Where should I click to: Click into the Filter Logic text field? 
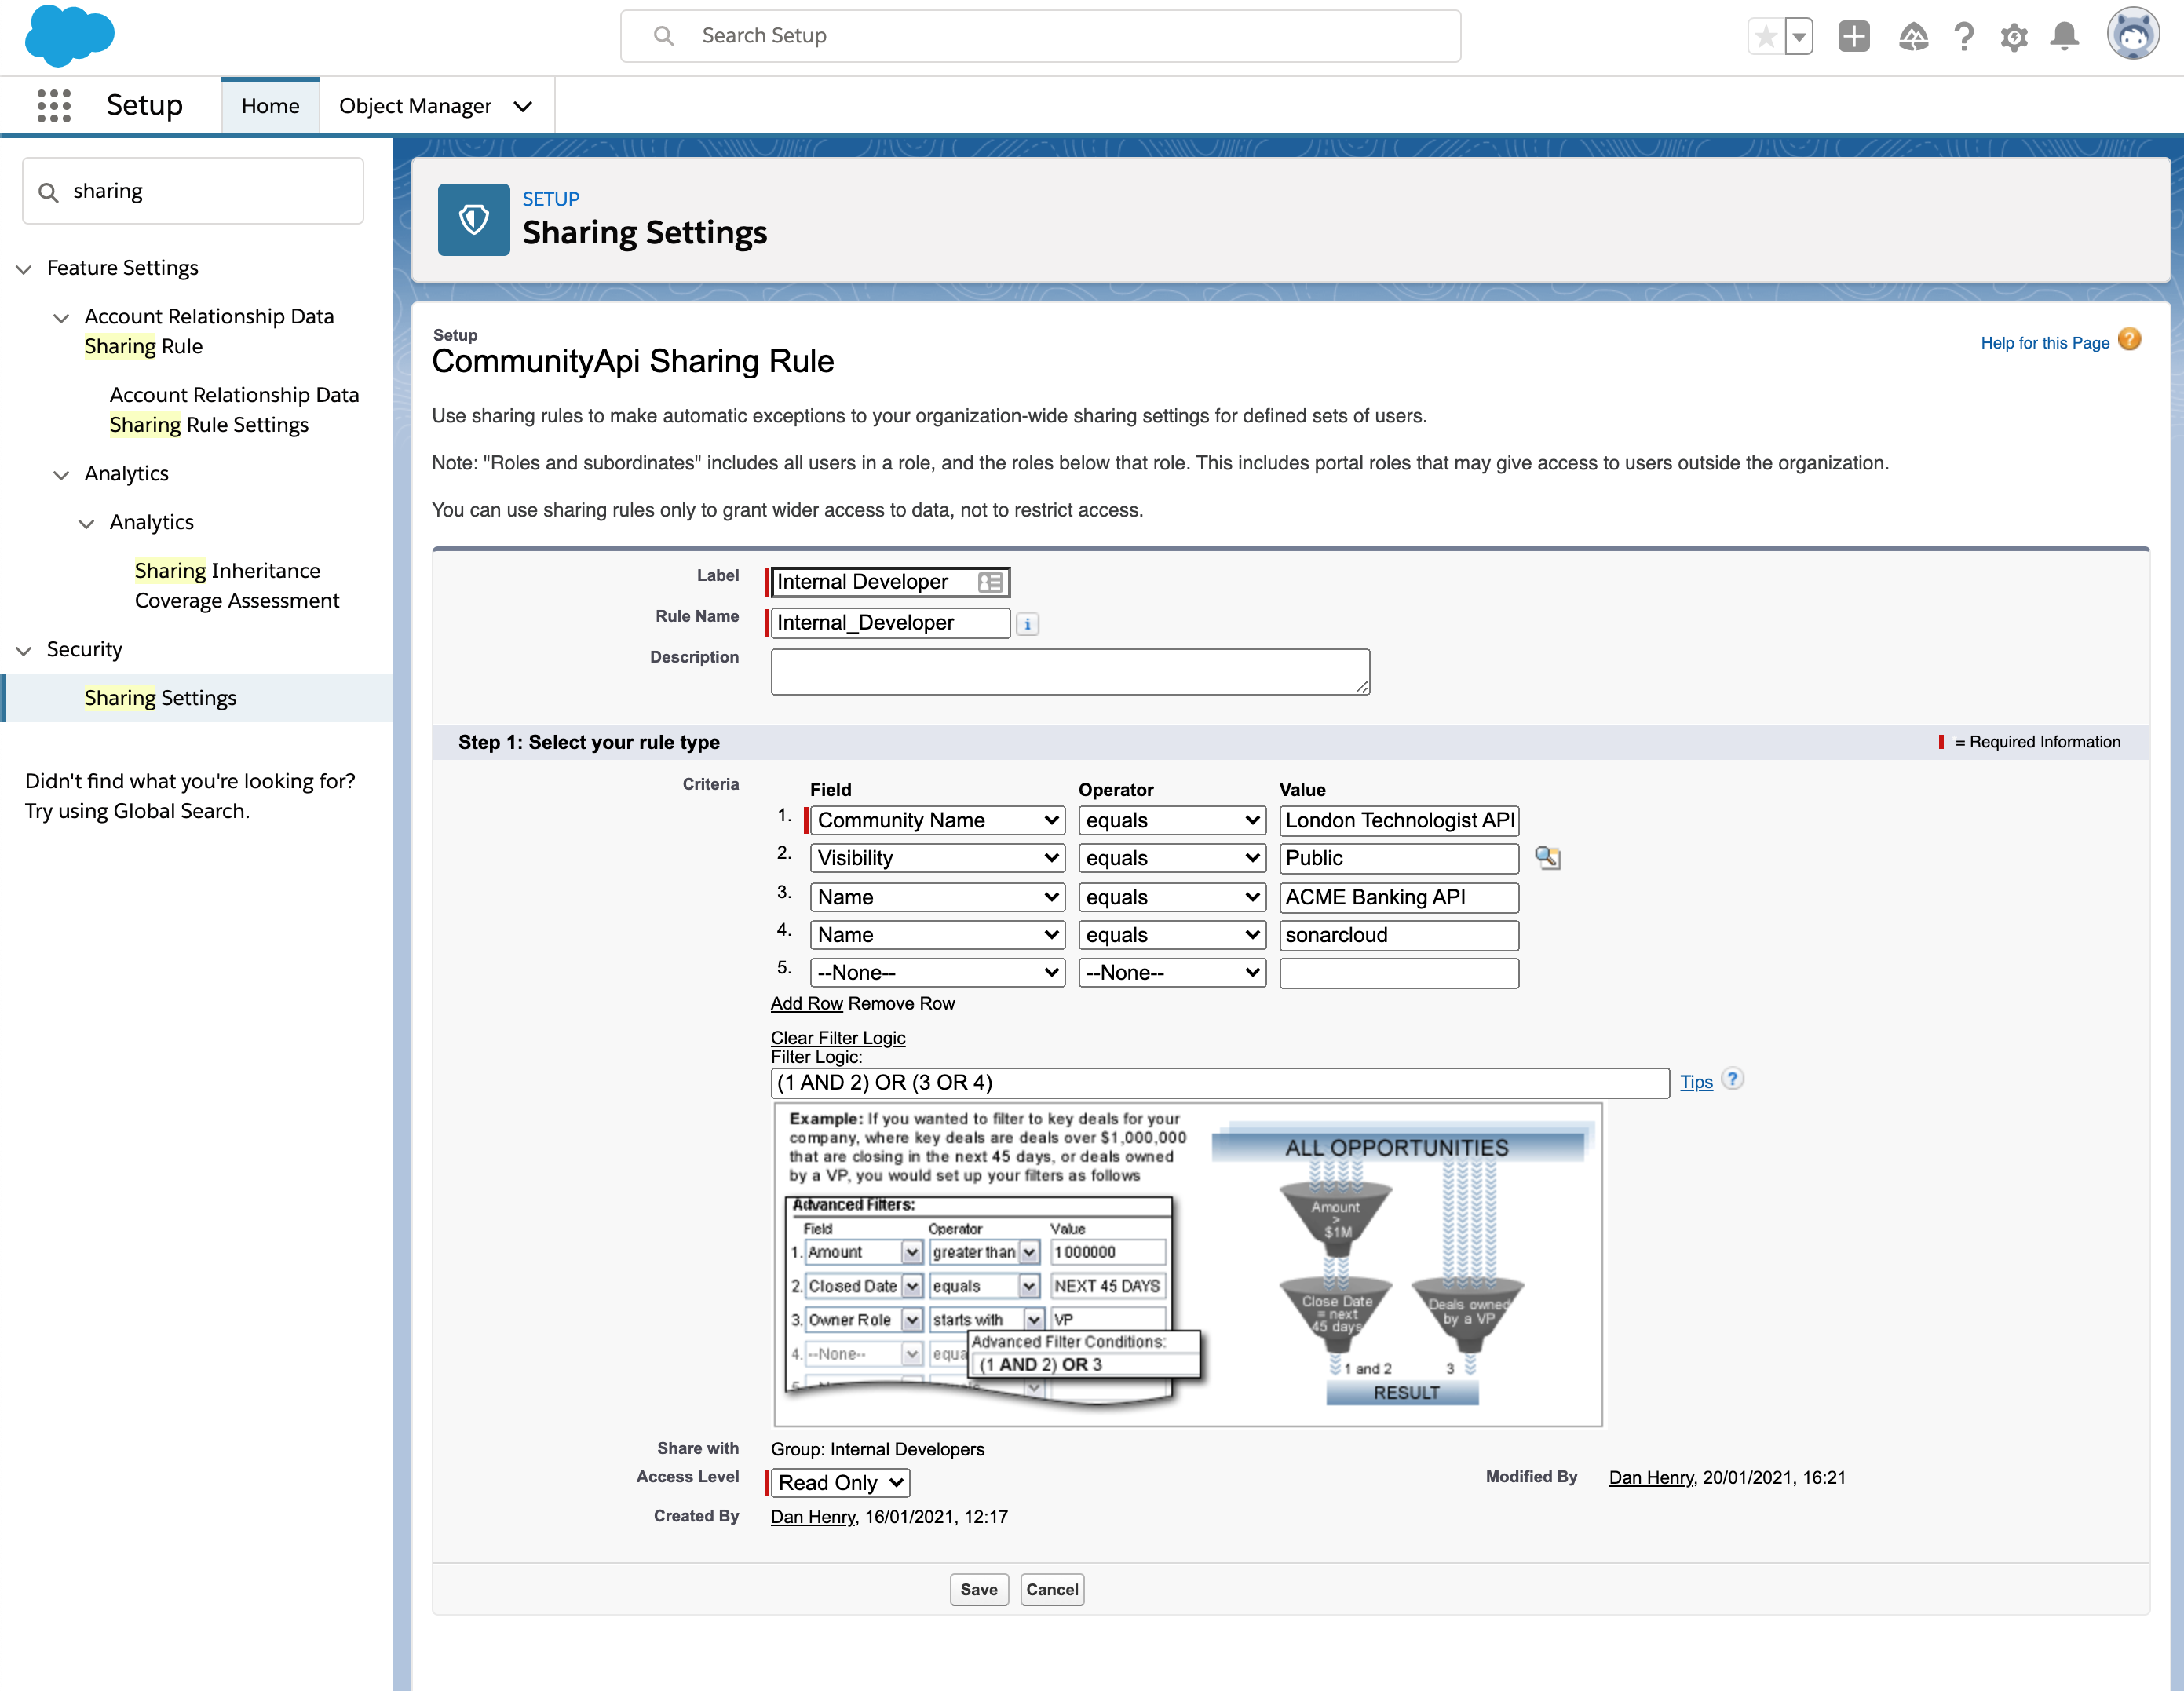1219,1082
